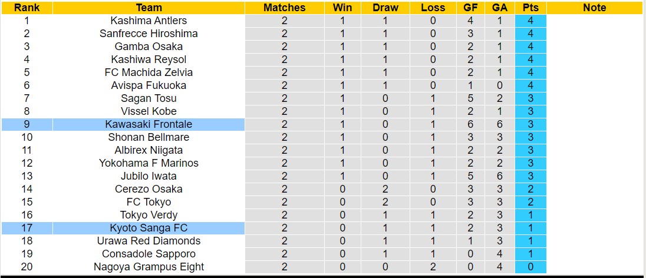
Task: Click the Team column header
Action: click(149, 8)
